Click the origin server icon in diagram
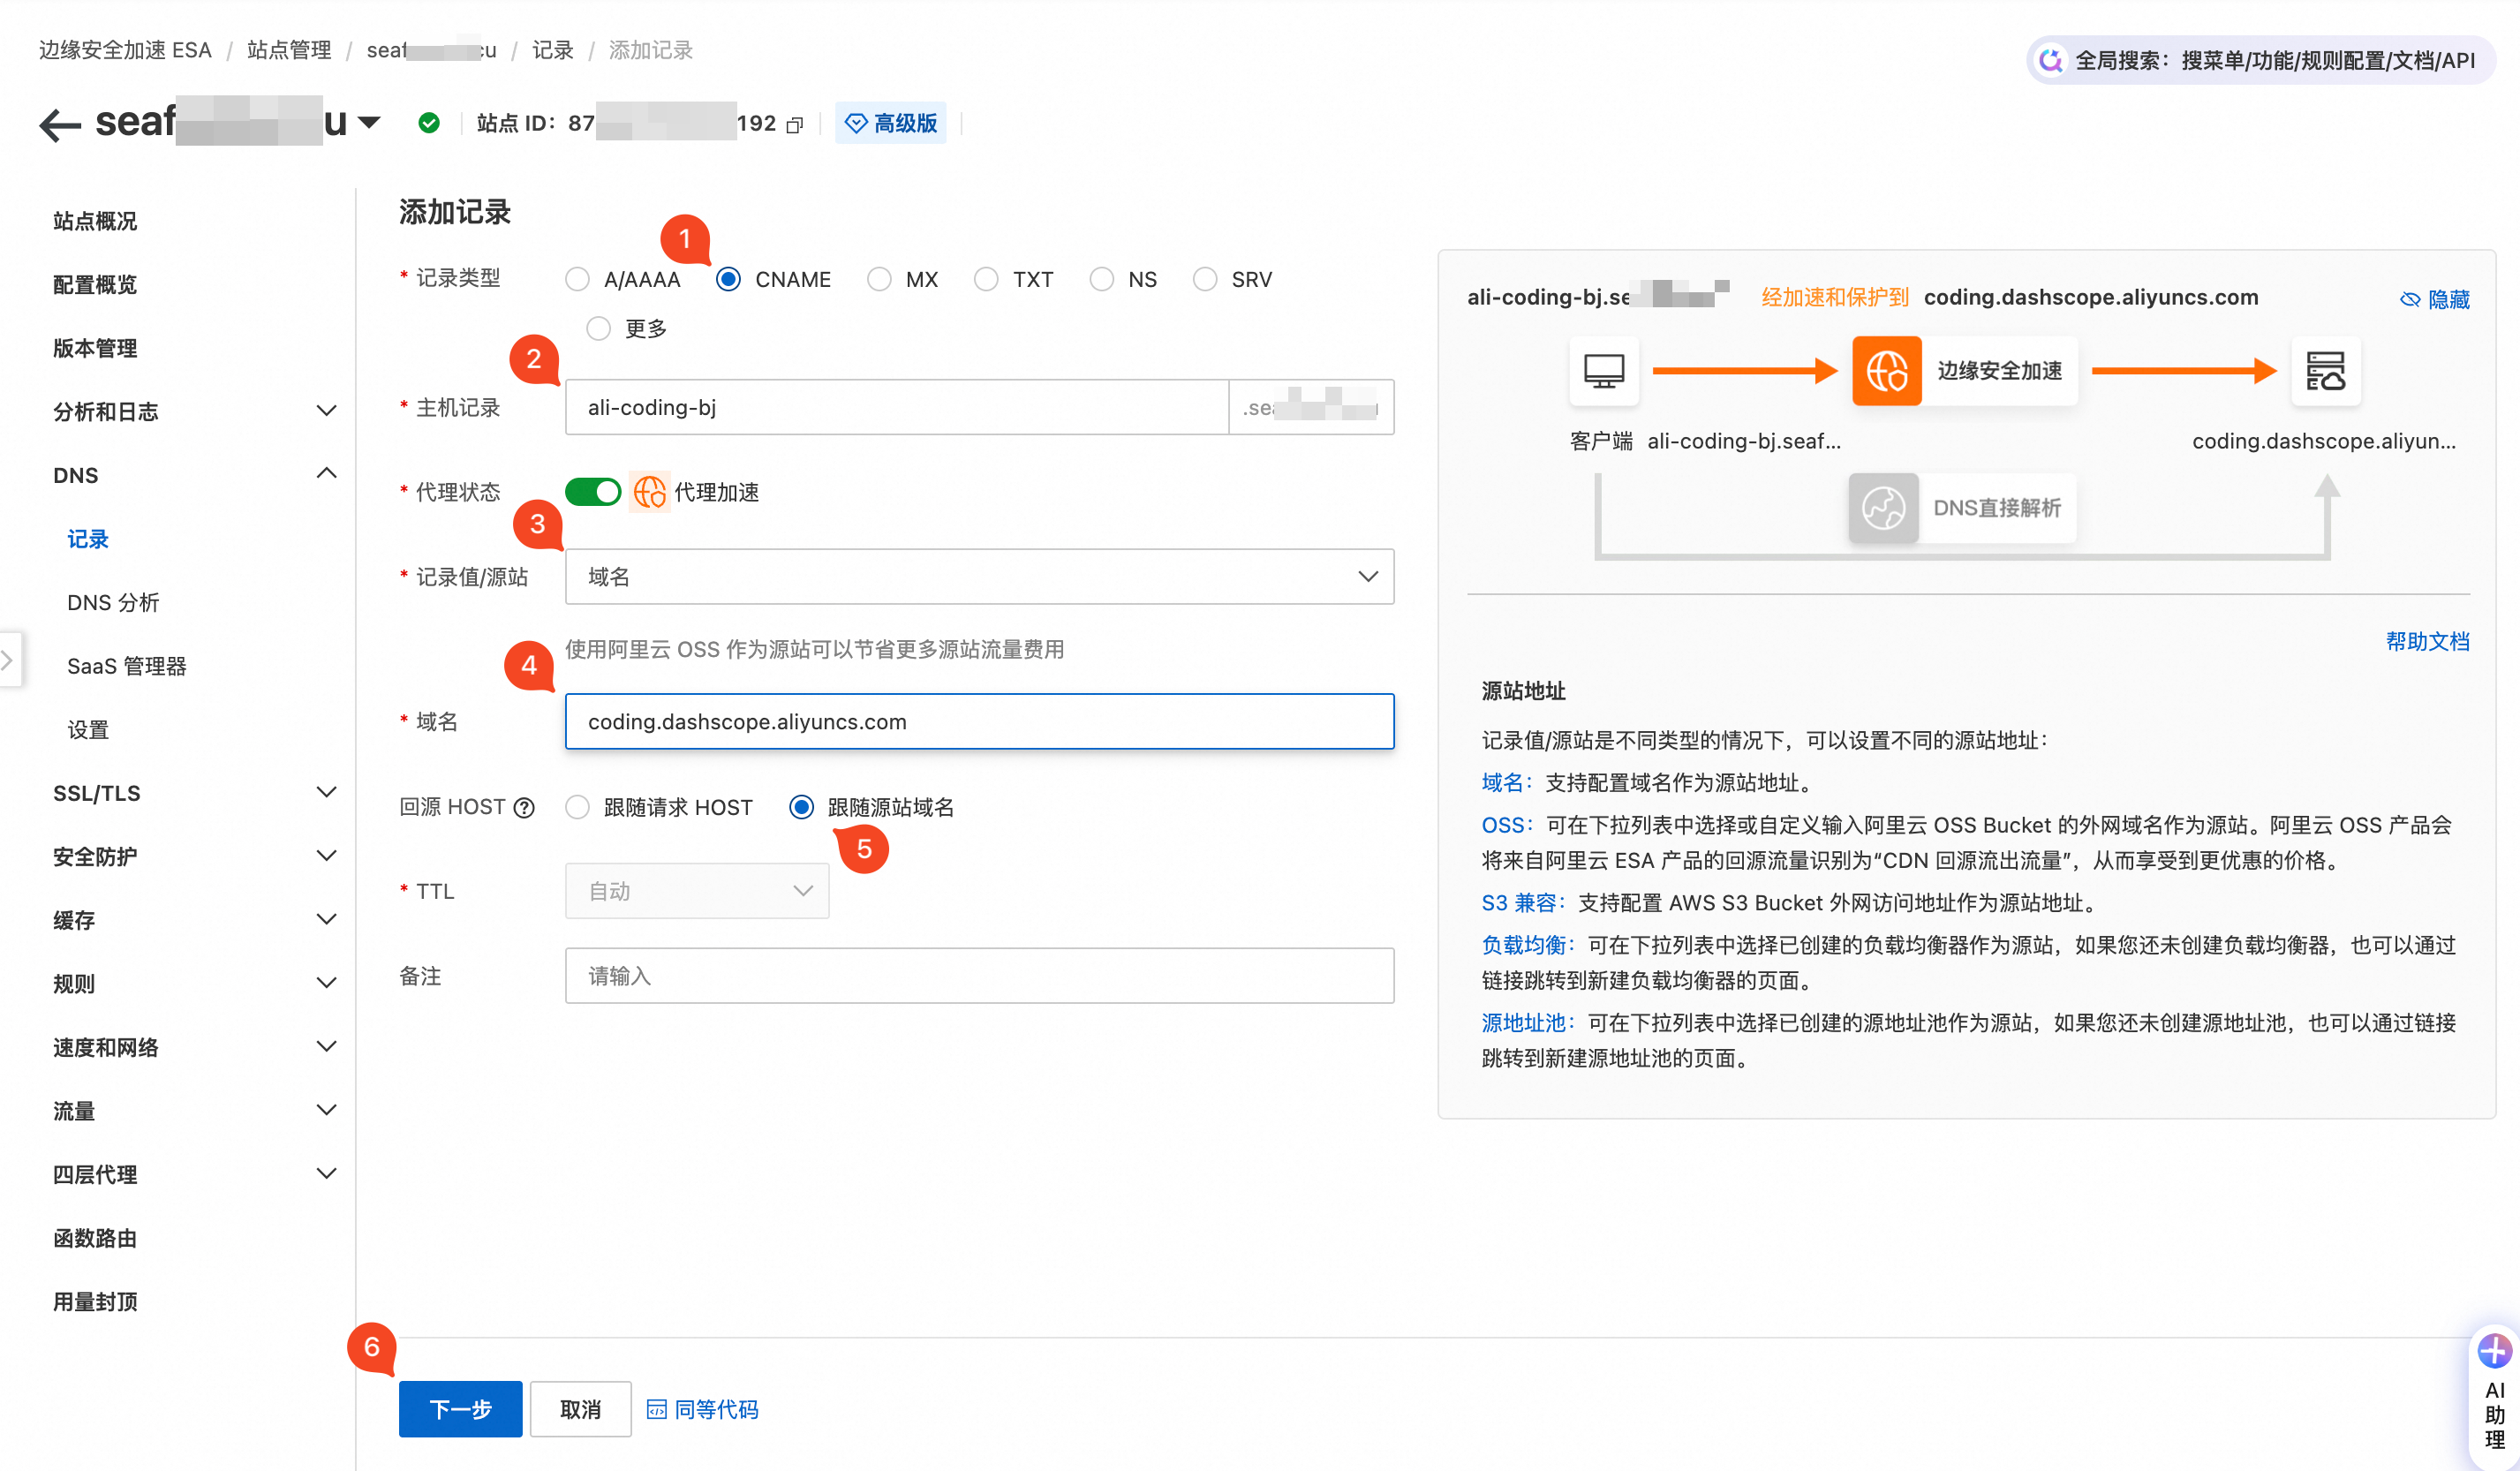The image size is (2520, 1471). [x=2325, y=371]
